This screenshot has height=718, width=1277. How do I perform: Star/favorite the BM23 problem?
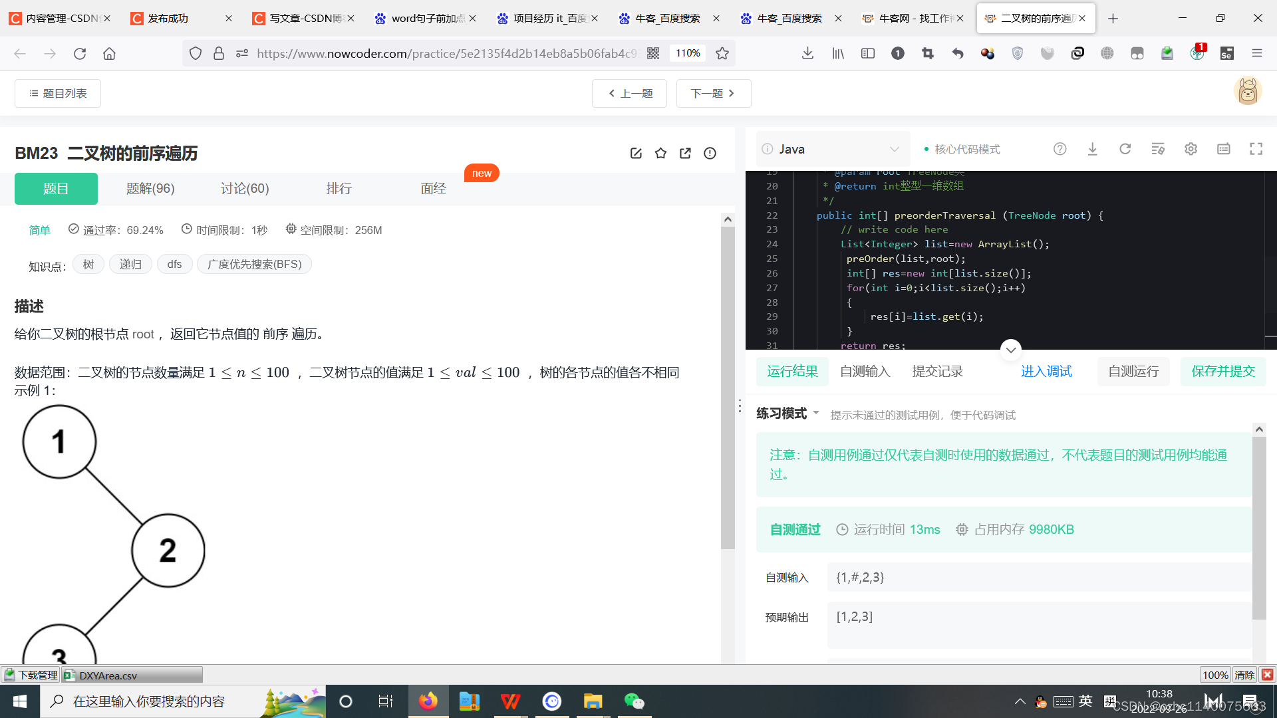coord(660,153)
